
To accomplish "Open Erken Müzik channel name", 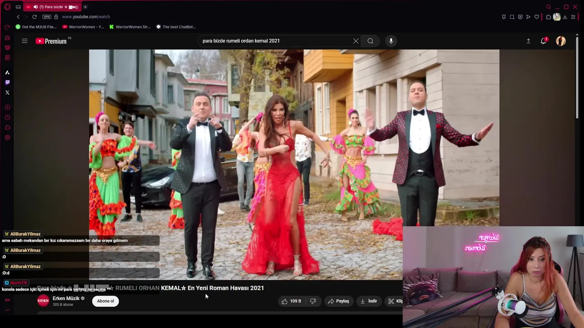I will coord(66,298).
